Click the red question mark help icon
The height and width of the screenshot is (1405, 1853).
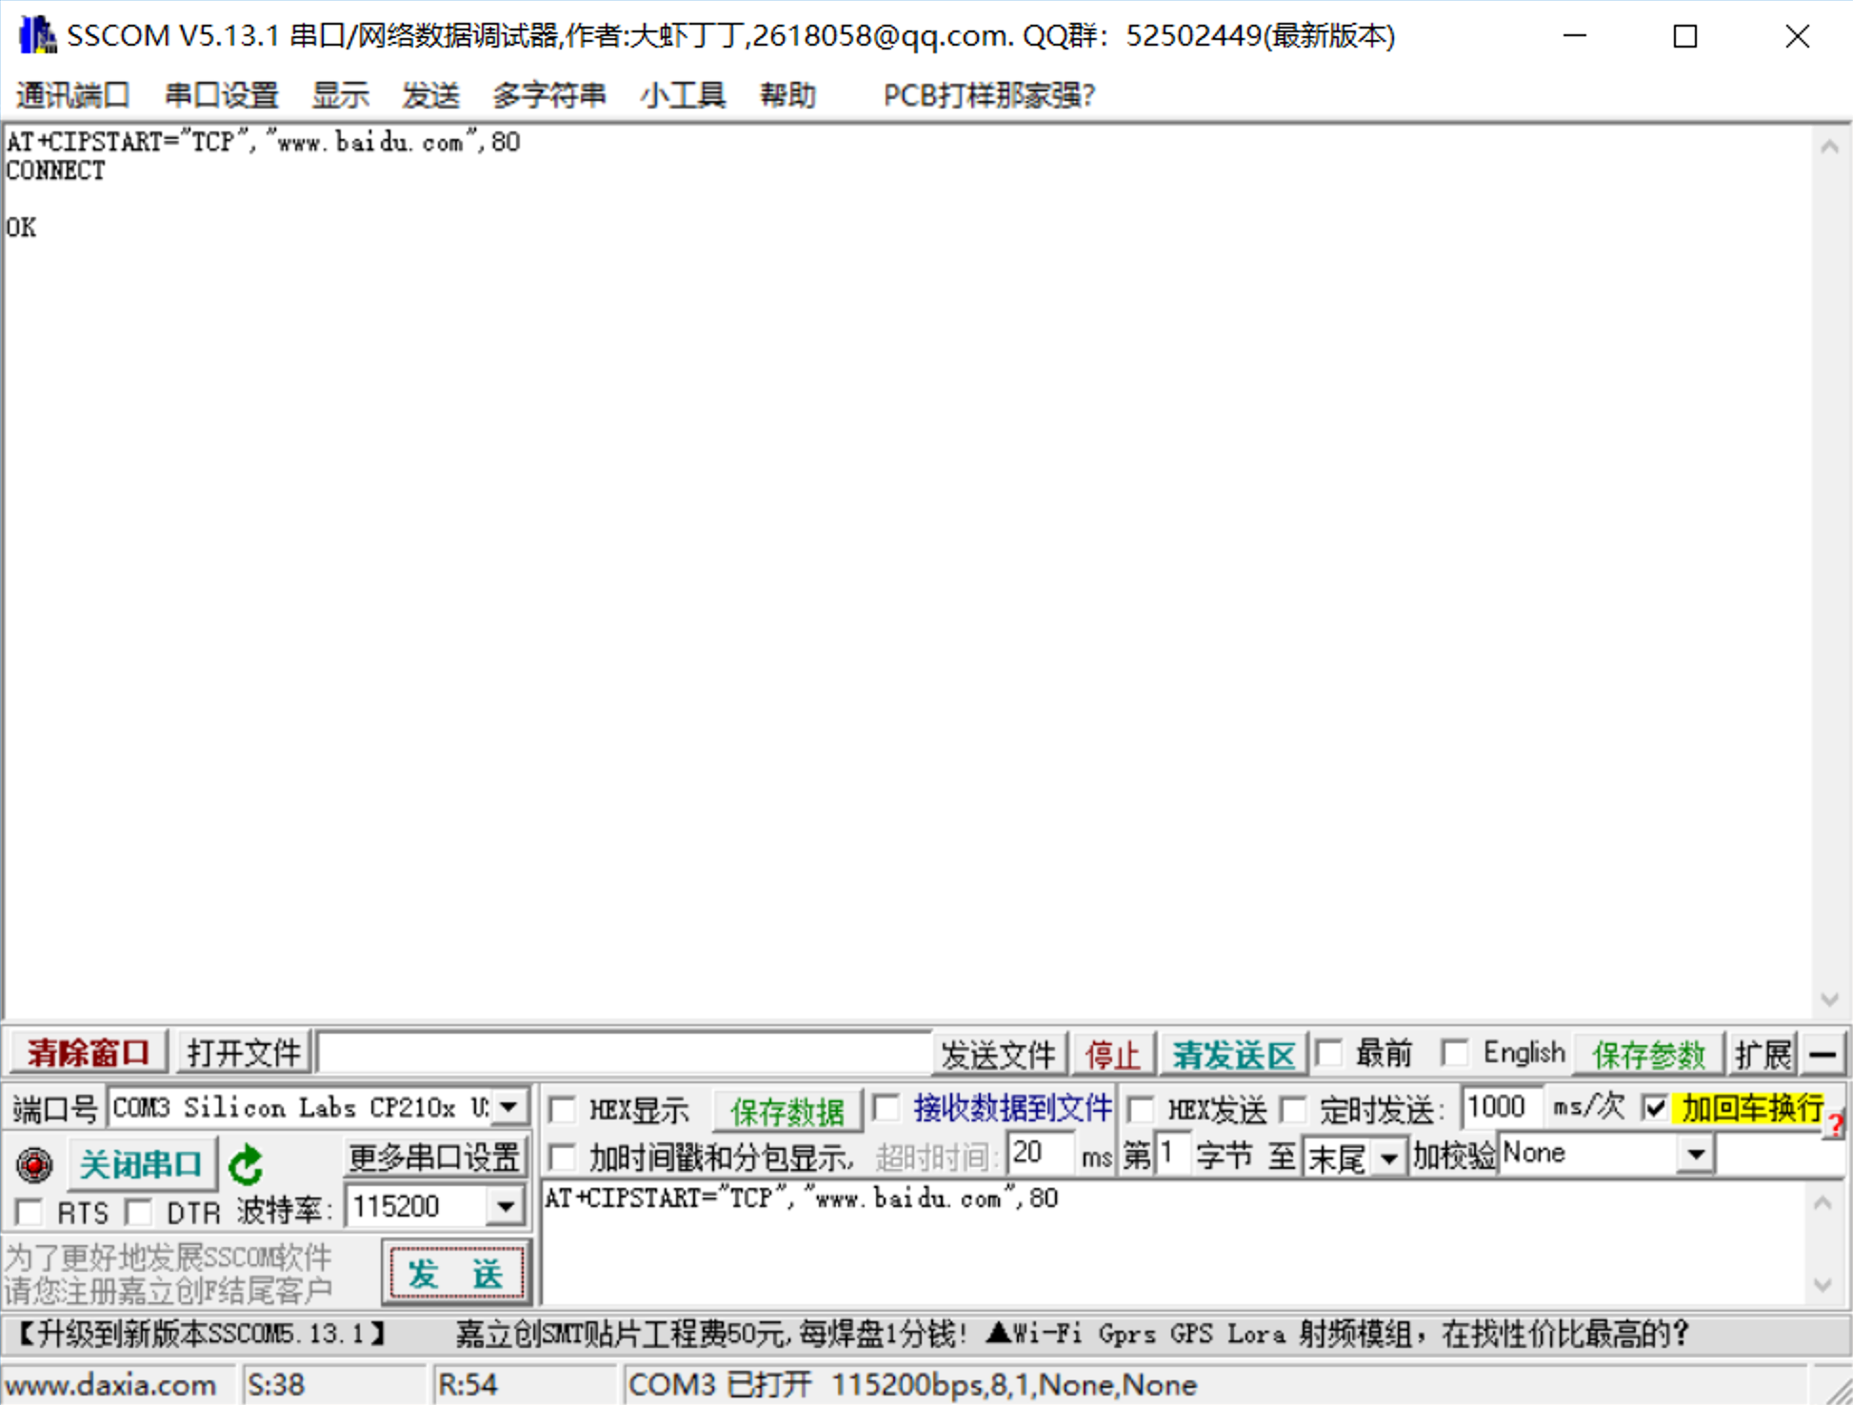click(1835, 1125)
